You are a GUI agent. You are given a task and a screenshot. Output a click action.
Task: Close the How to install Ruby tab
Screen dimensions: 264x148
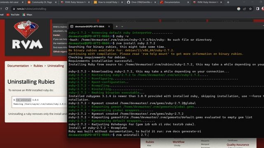tap(122, 2)
